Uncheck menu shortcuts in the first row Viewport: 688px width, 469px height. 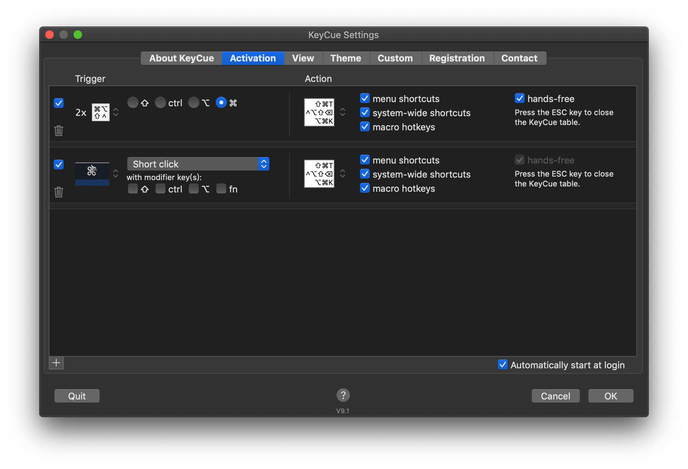365,99
